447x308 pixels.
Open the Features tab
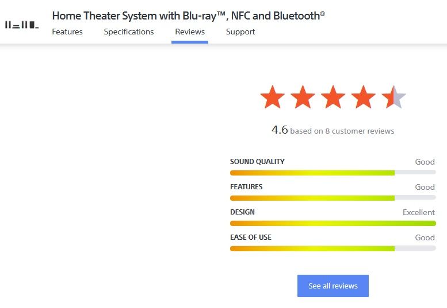(67, 32)
